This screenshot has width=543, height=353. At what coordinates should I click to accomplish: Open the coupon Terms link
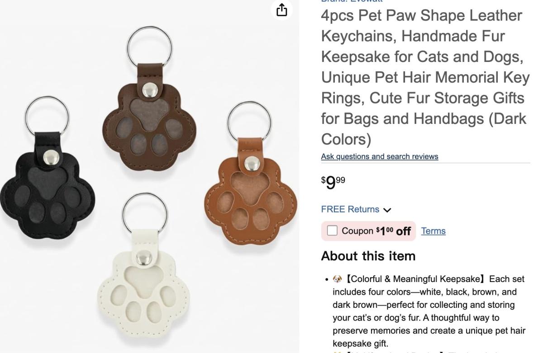[433, 231]
